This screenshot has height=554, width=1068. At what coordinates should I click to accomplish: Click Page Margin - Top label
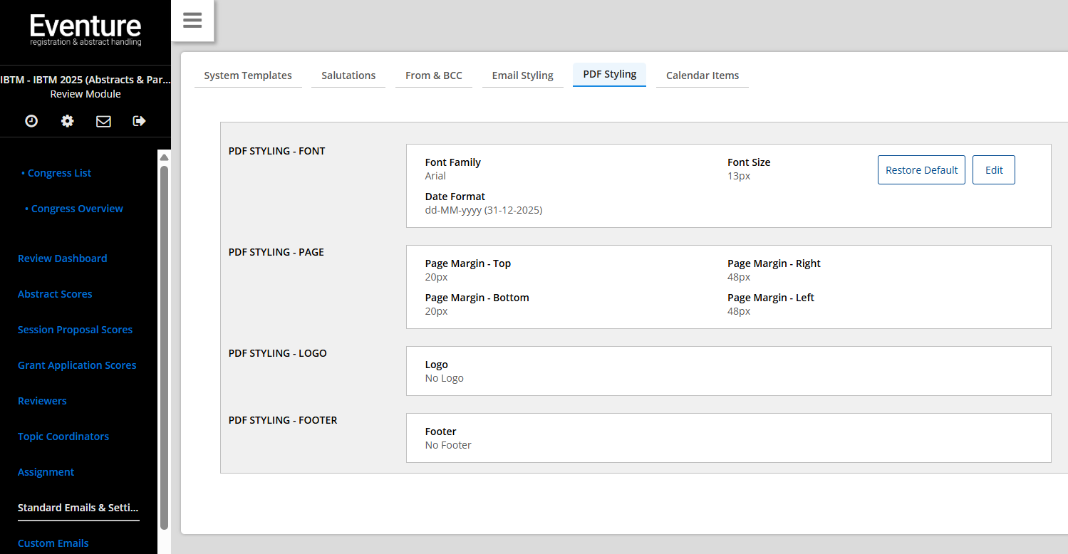pos(468,263)
